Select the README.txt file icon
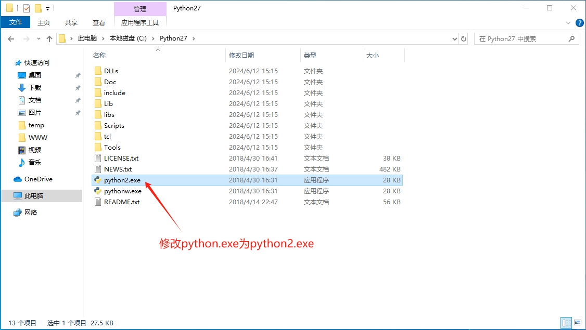 tap(98, 202)
